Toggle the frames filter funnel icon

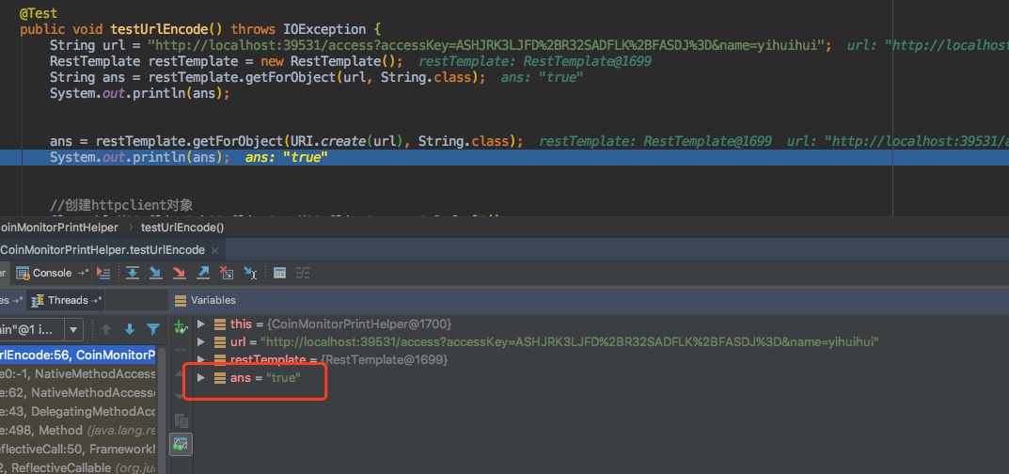click(x=151, y=329)
